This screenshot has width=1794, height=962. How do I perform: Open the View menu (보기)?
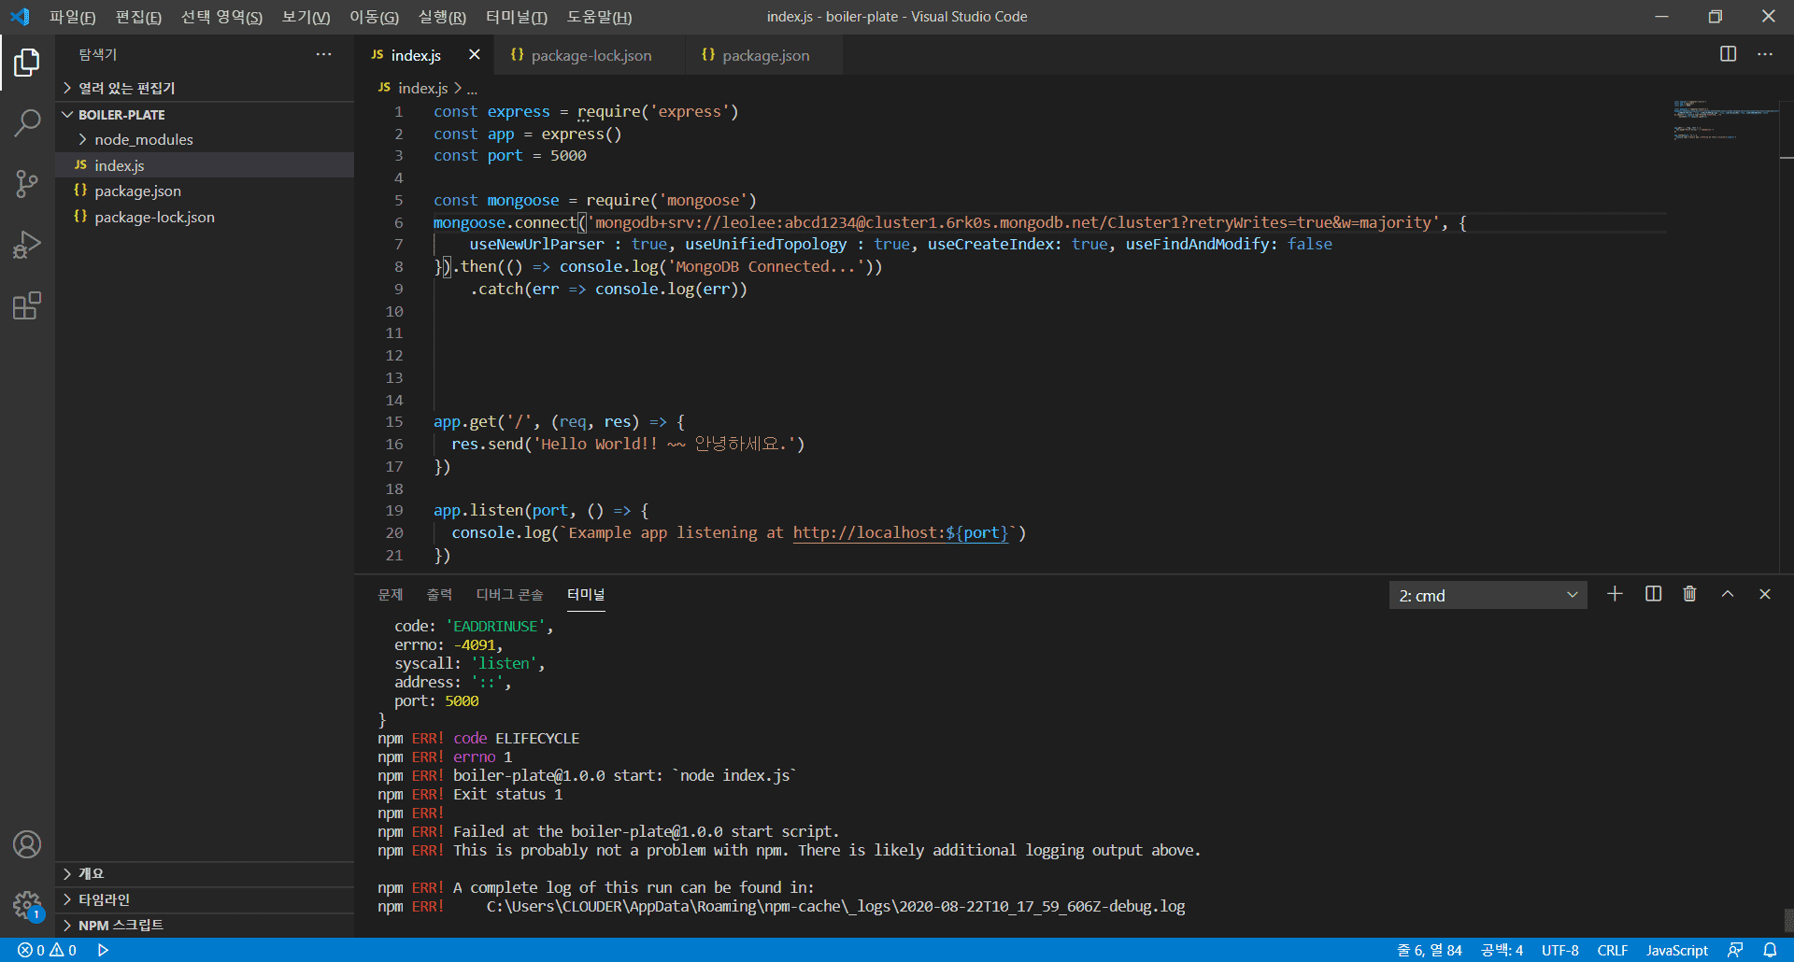[306, 17]
